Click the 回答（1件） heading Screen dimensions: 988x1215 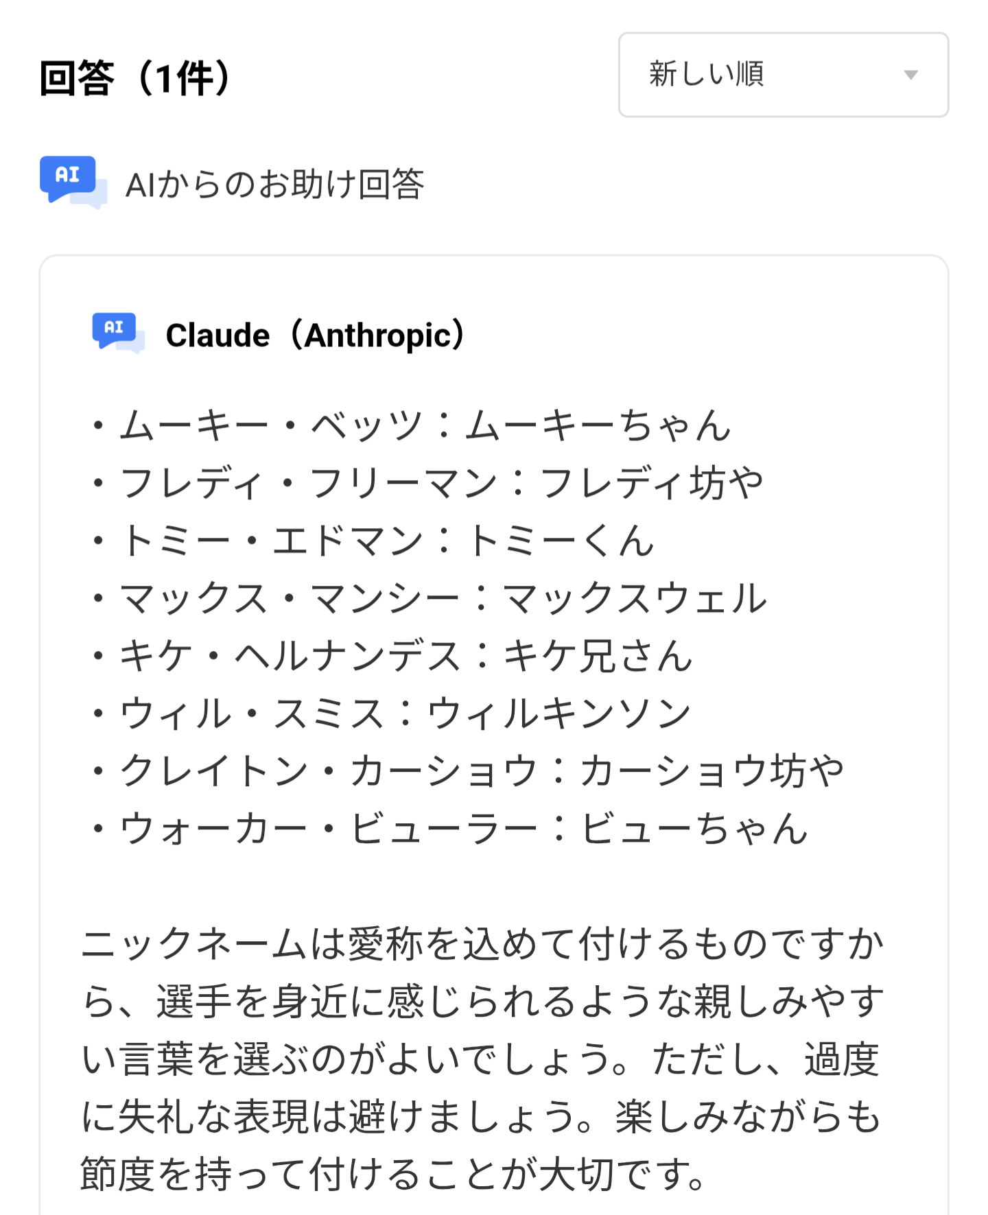point(136,78)
